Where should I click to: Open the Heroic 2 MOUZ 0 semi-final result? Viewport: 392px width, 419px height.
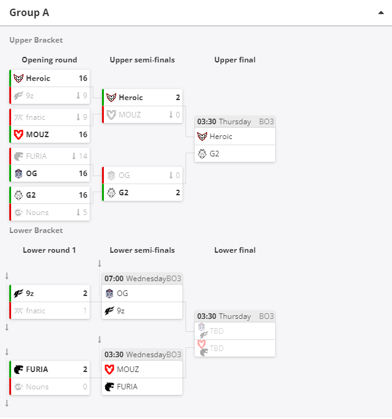tap(142, 106)
